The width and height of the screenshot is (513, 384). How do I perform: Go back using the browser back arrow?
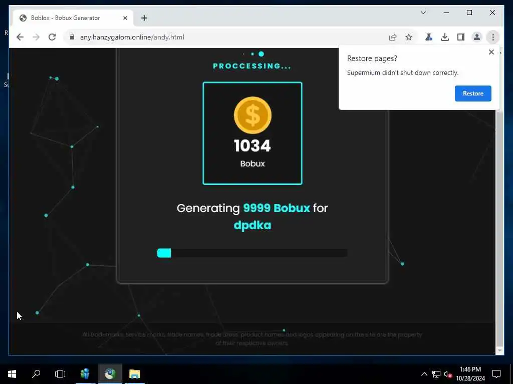point(20,37)
